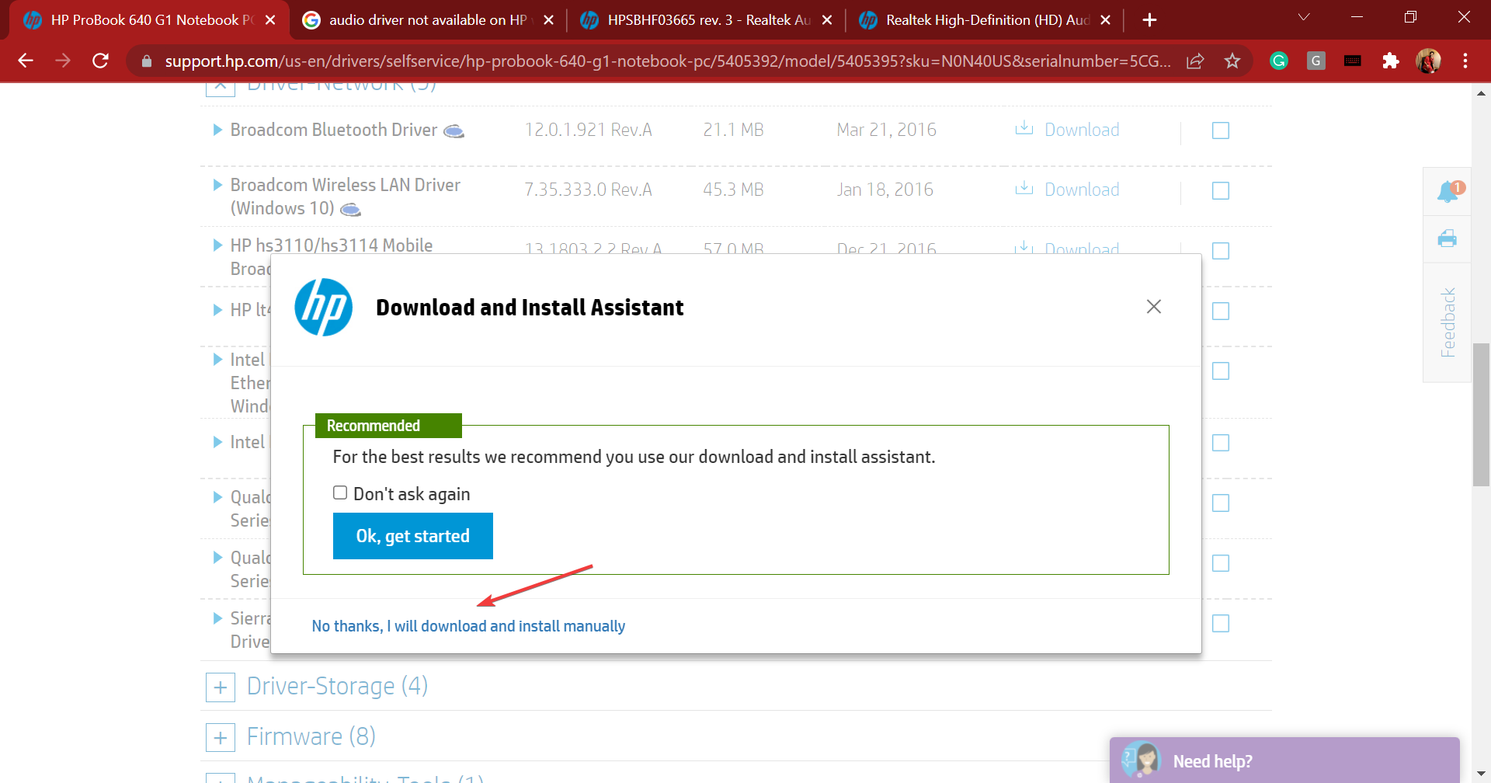
Task: Open the grey G extension icon
Action: [x=1316, y=61]
